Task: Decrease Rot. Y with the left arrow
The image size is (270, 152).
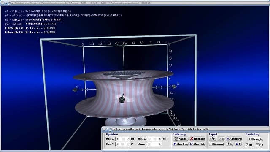Action: [x=117, y=144]
